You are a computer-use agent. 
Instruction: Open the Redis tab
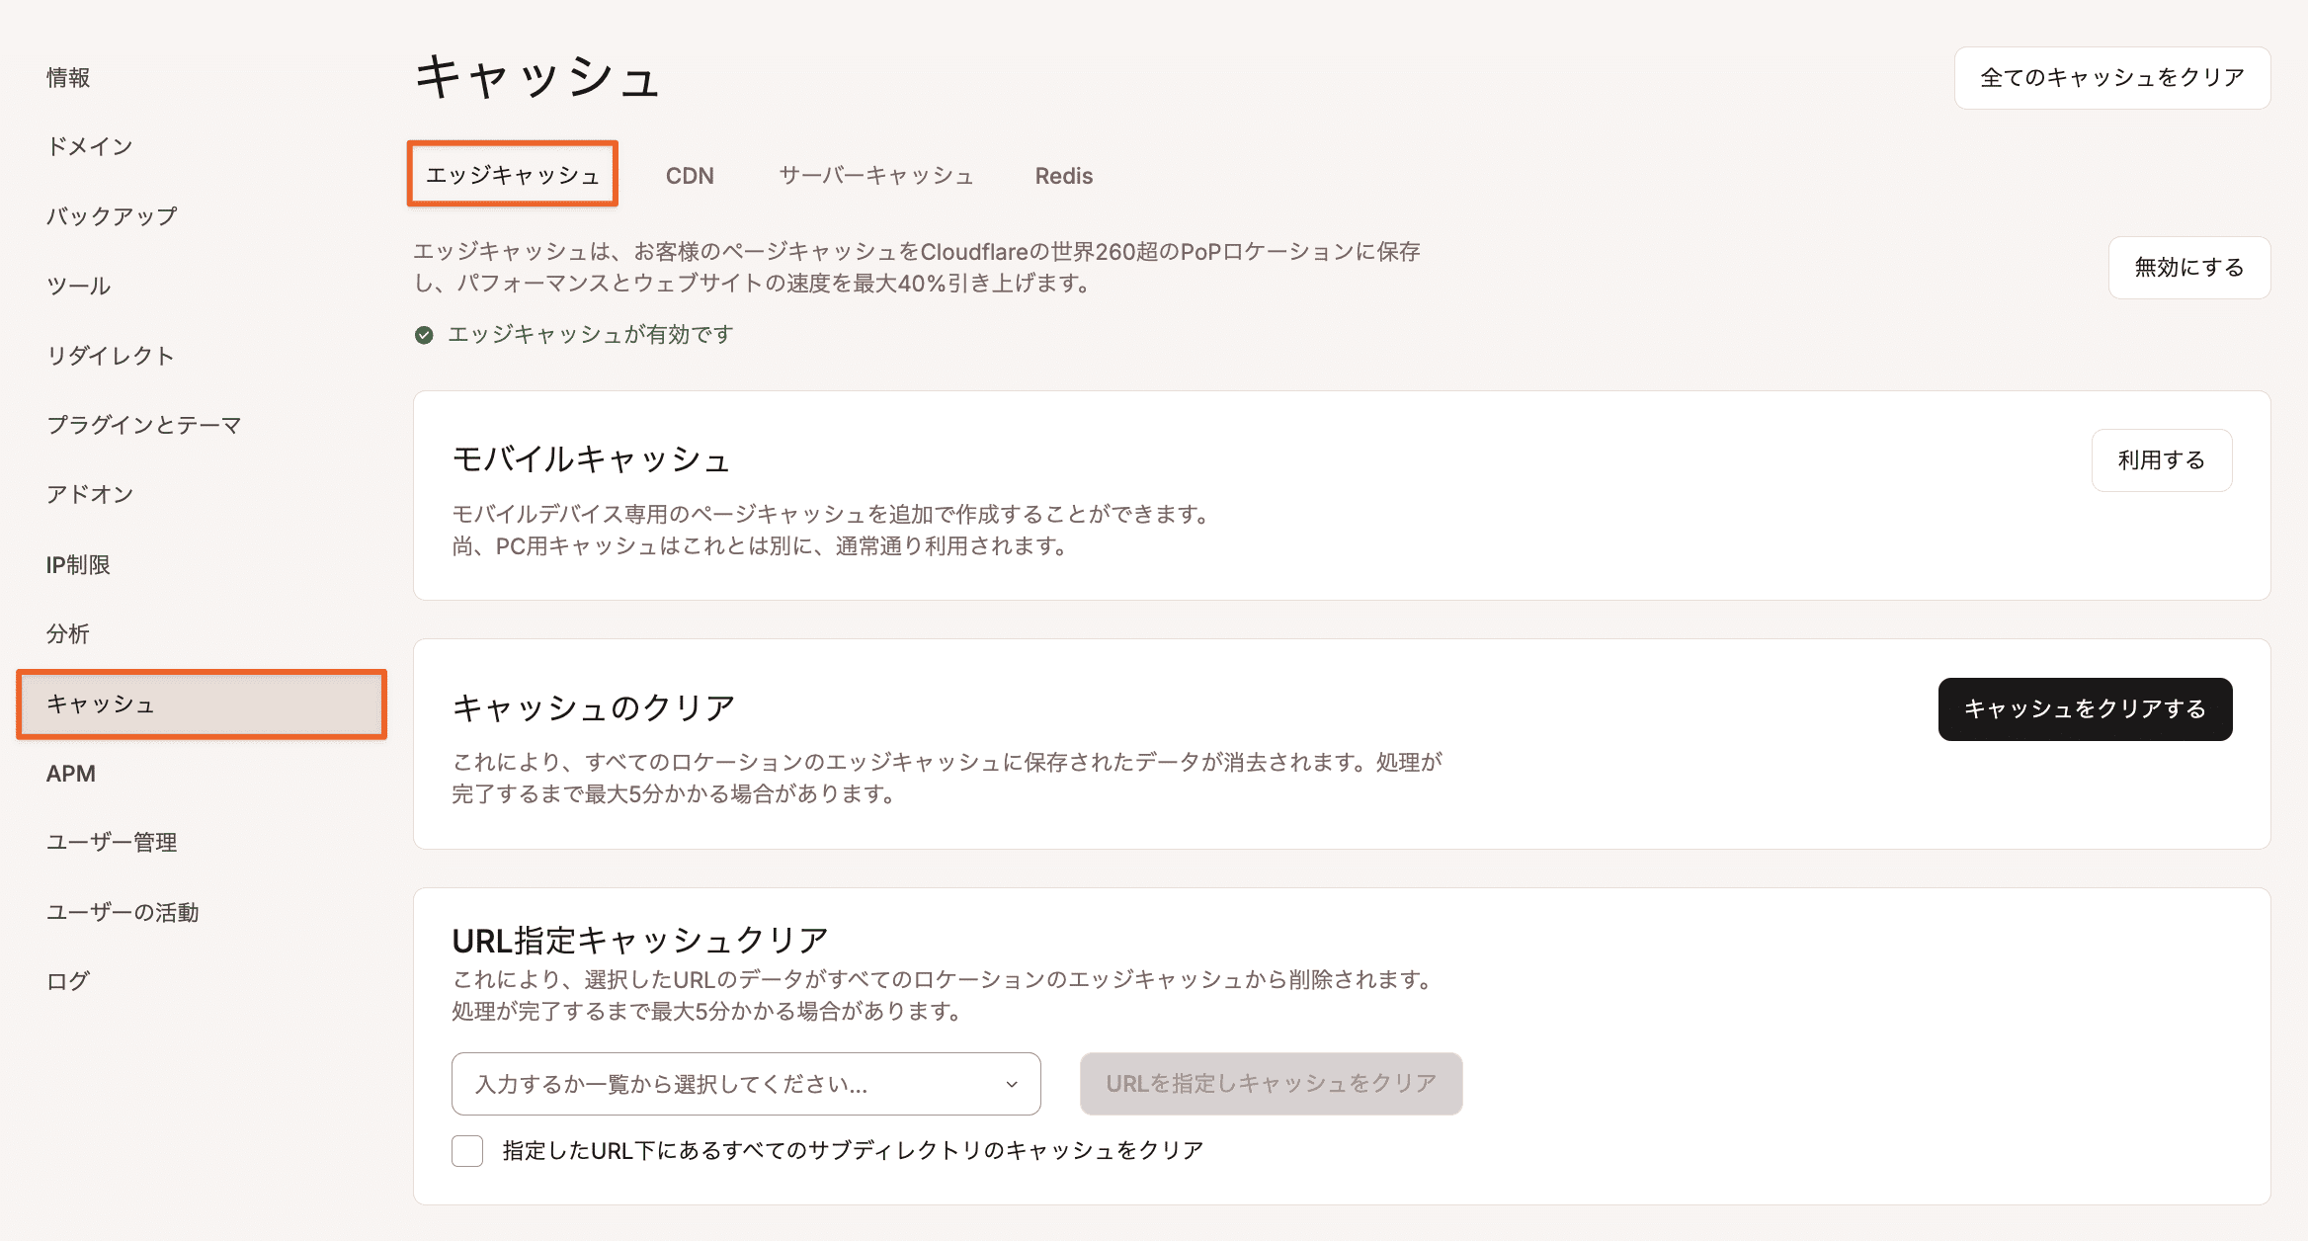1063,175
